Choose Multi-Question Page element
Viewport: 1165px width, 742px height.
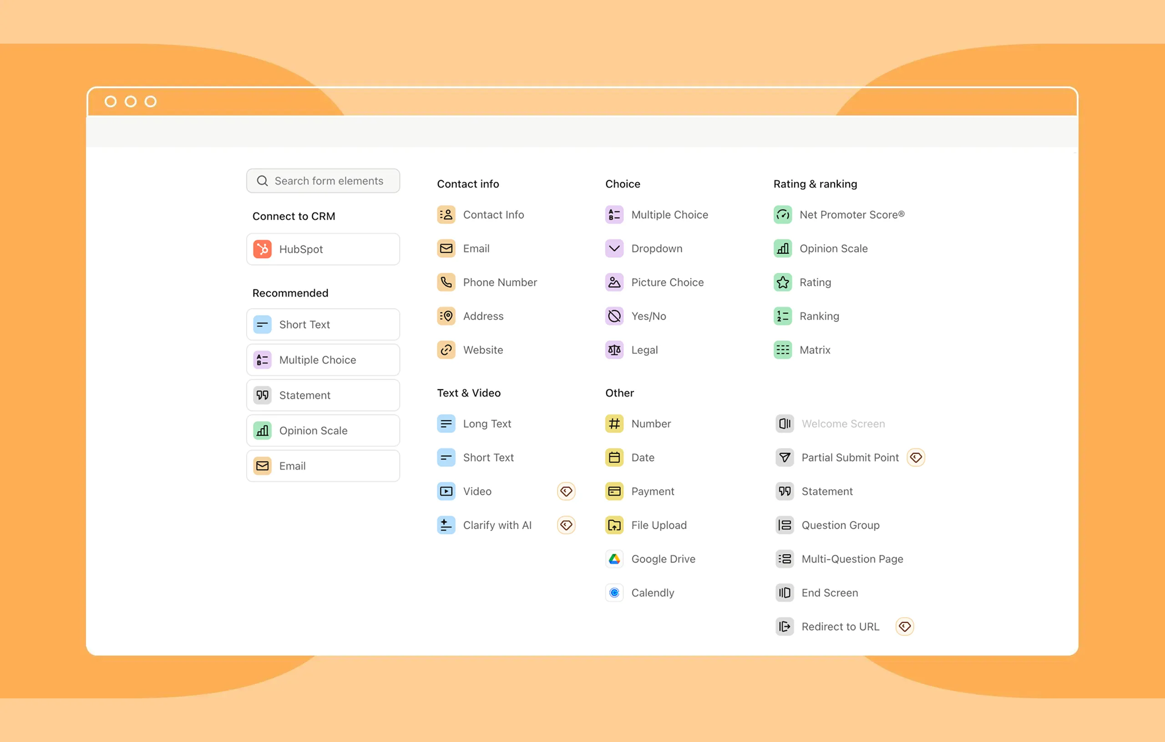pyautogui.click(x=851, y=559)
